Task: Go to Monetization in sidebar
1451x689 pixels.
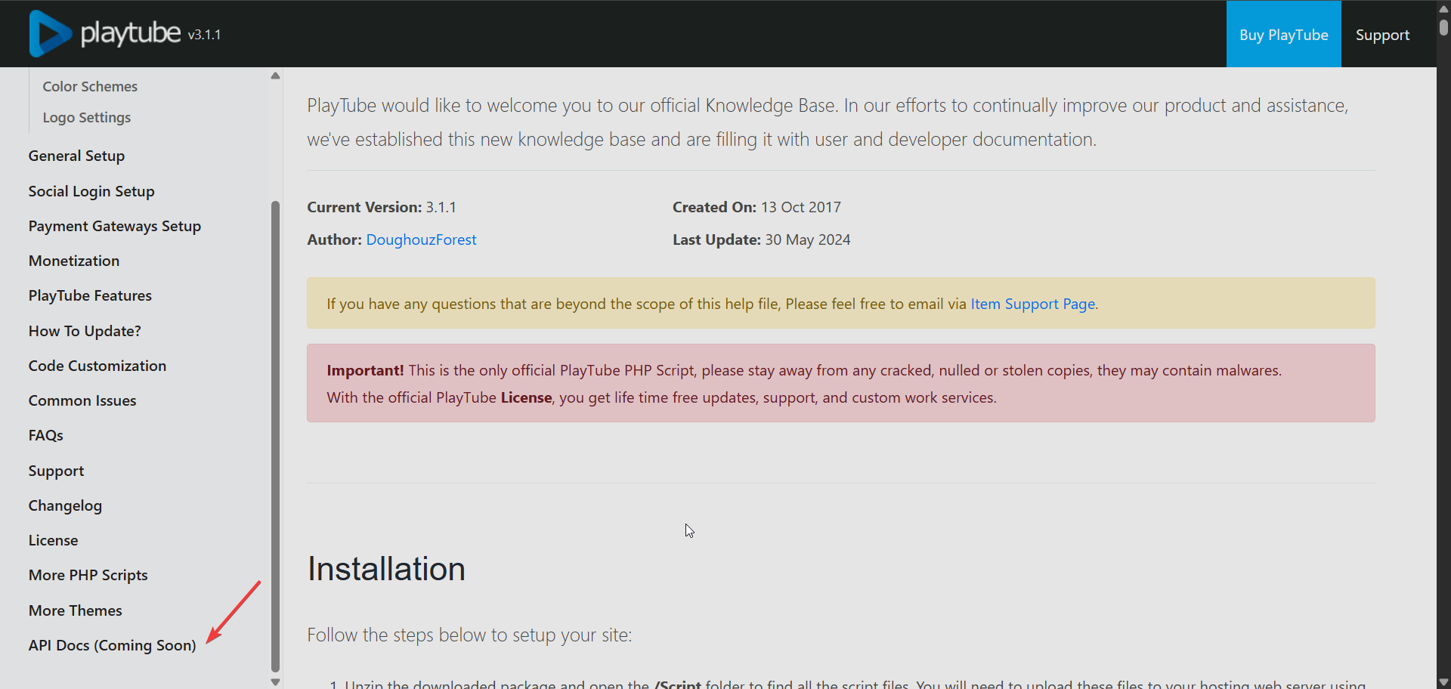Action: (74, 261)
